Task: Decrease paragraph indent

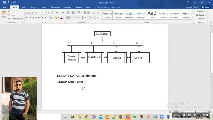Action: pos(85,13)
